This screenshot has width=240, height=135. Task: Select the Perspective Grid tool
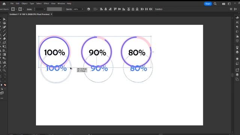(x=4, y=51)
